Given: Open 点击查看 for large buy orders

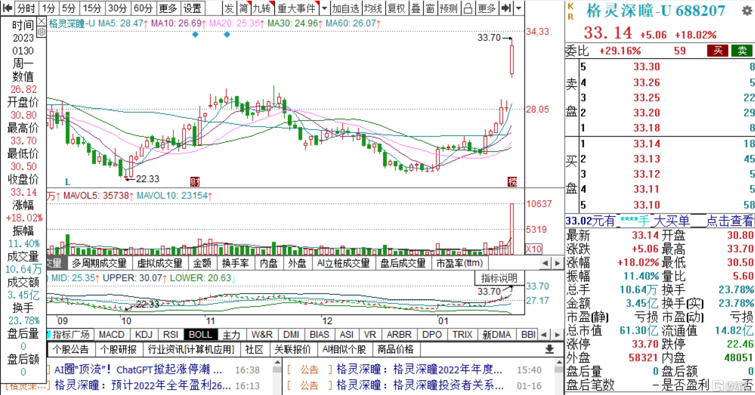Looking at the screenshot, I should (x=729, y=221).
